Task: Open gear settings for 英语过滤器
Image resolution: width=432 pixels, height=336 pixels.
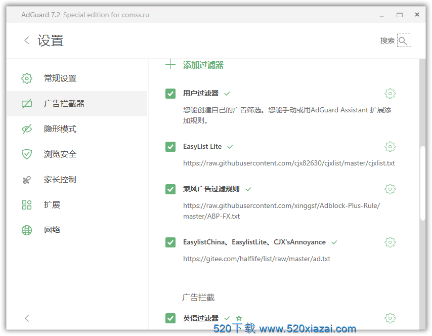Action: pyautogui.click(x=390, y=318)
